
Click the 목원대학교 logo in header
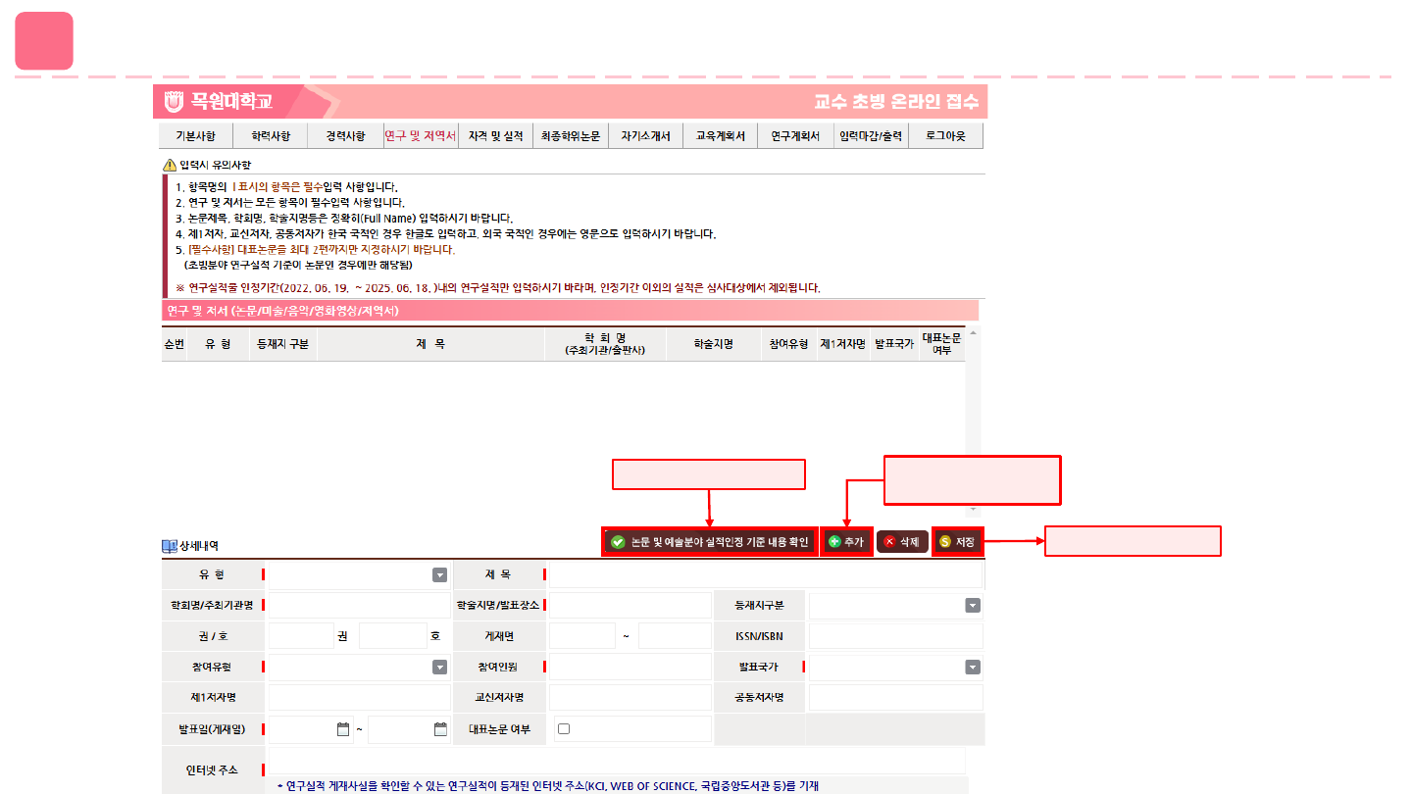[x=219, y=101]
